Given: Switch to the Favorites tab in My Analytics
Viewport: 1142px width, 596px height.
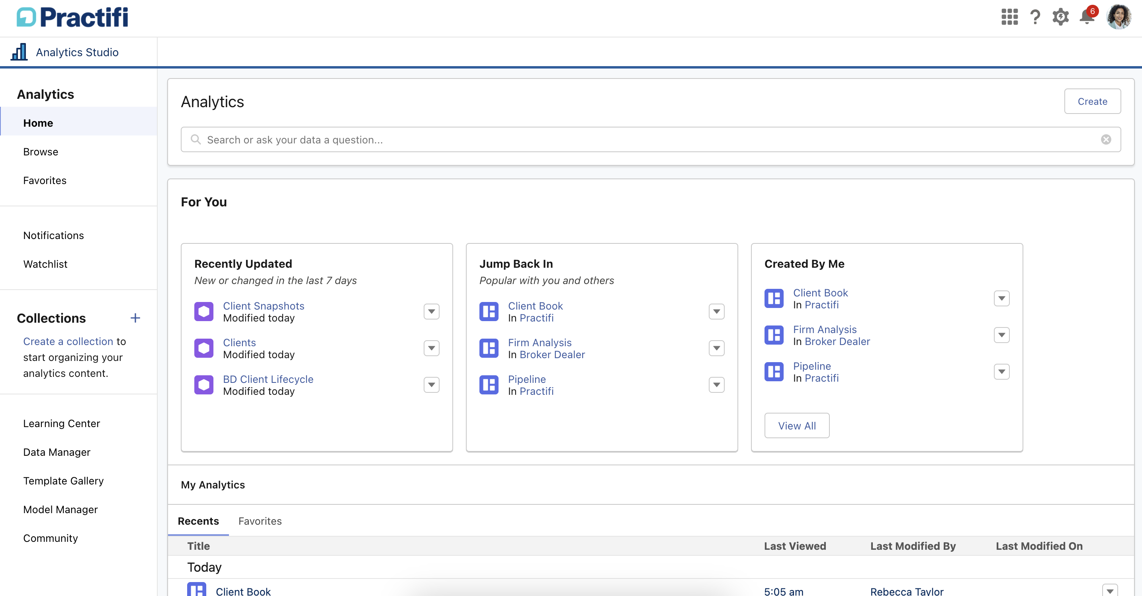Looking at the screenshot, I should [x=260, y=521].
